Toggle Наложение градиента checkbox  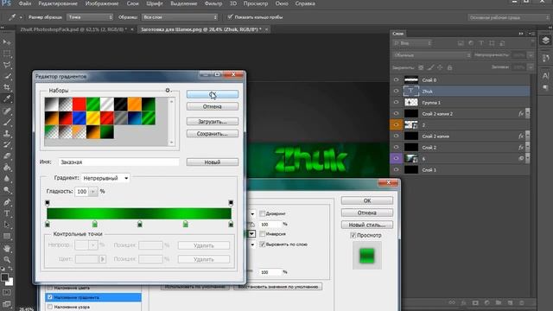point(50,297)
